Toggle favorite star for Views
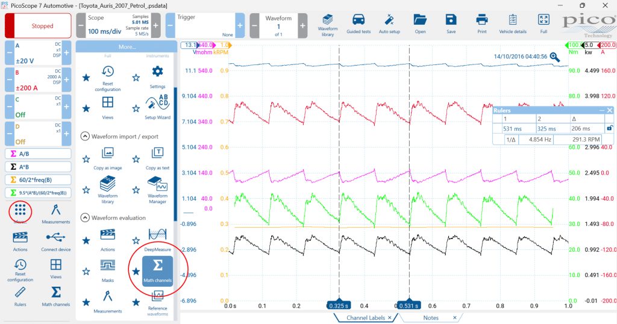Screen dimensions: 617x324 86,108
